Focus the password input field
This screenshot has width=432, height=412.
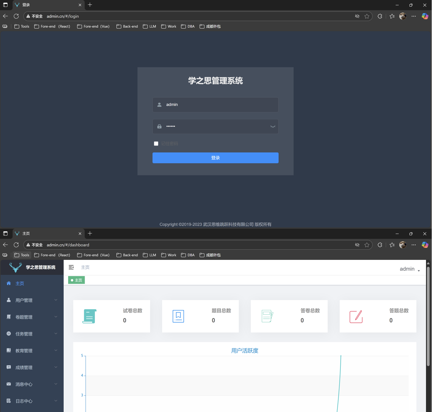coord(216,126)
